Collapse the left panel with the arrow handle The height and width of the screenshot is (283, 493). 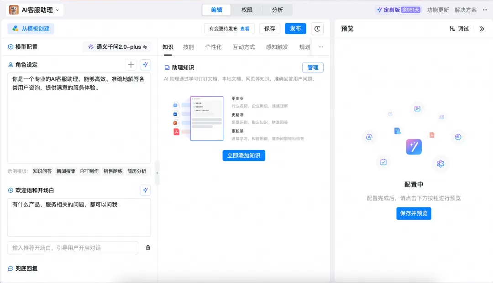tap(157, 173)
